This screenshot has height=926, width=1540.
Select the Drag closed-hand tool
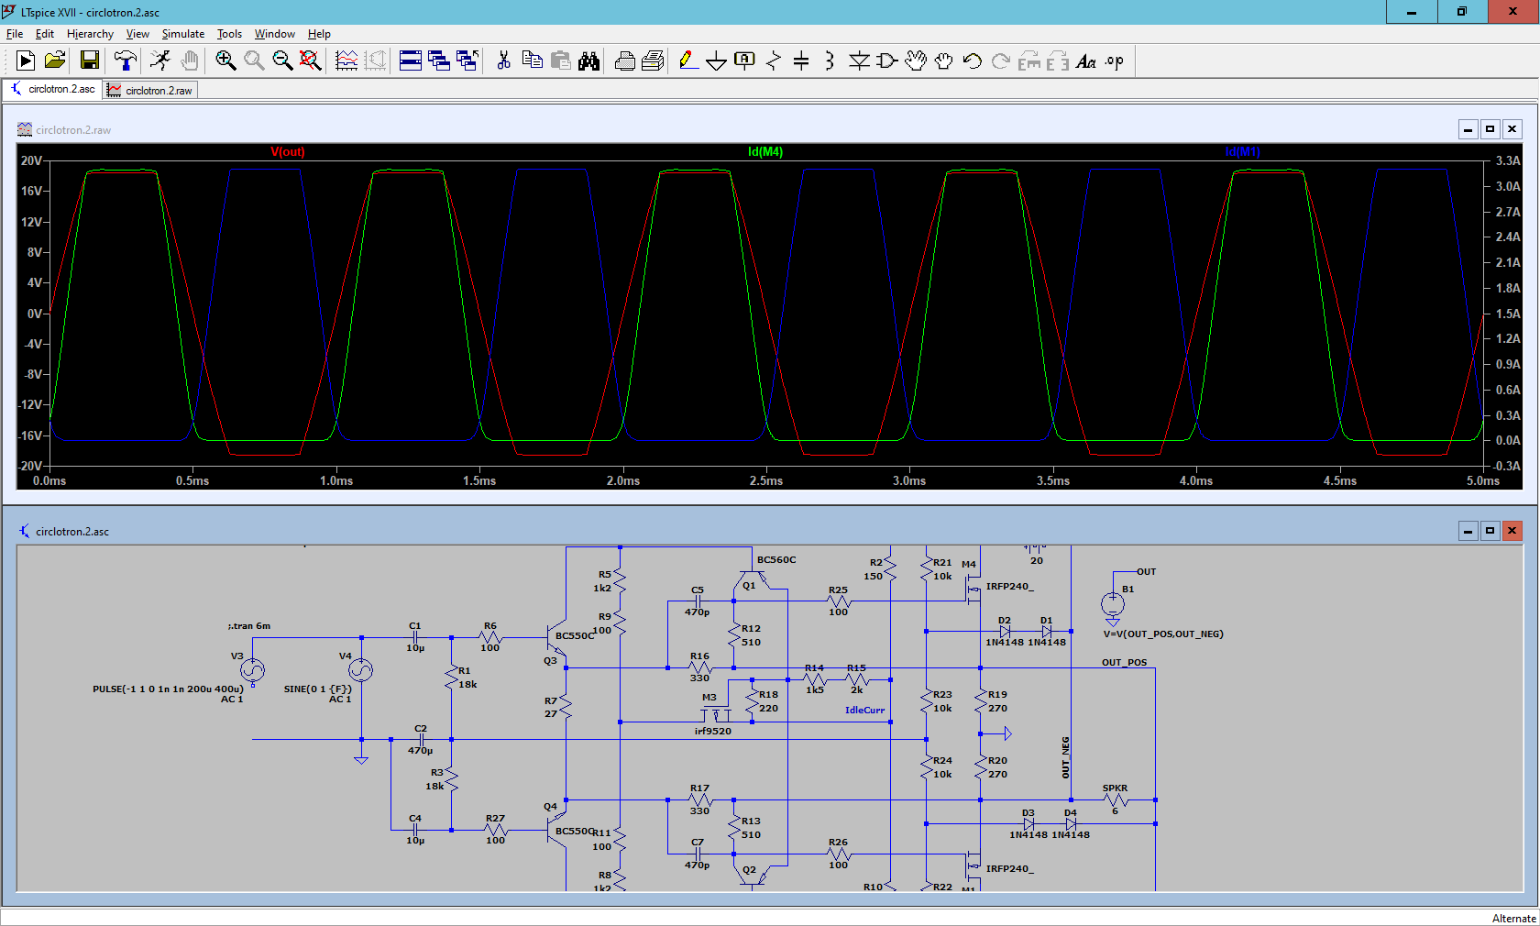coord(944,61)
